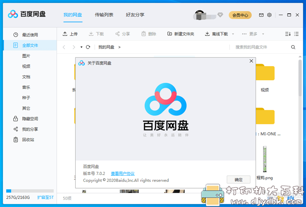Open the 文档 category
This screenshot has width=306, height=207.
tap(26, 77)
